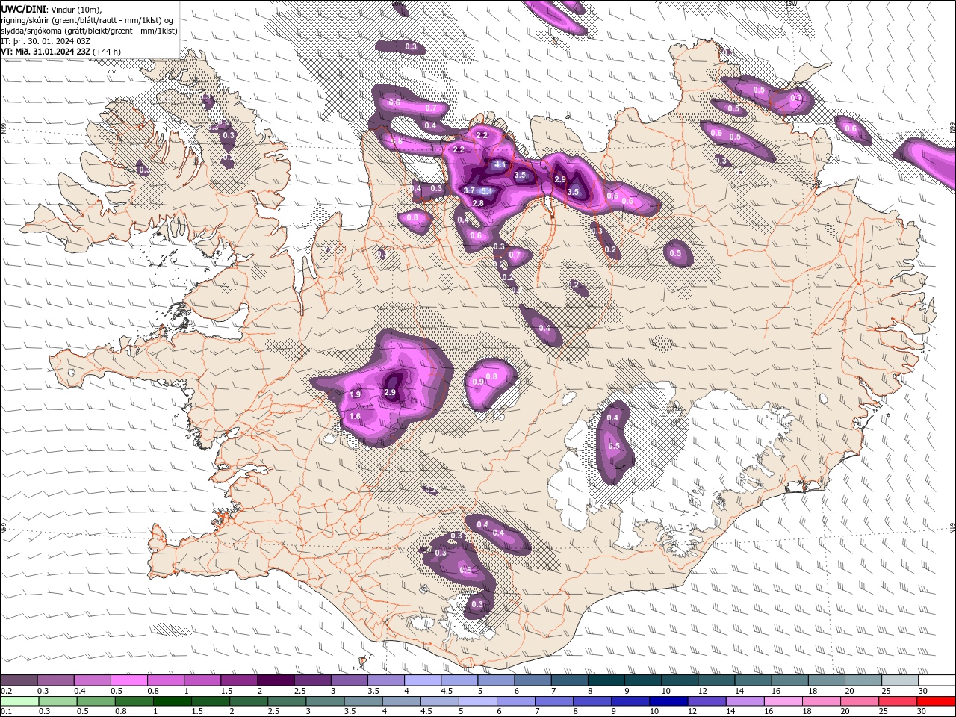Click the 0.4 label on the snow legend
This screenshot has height=717, width=956.
[79, 691]
